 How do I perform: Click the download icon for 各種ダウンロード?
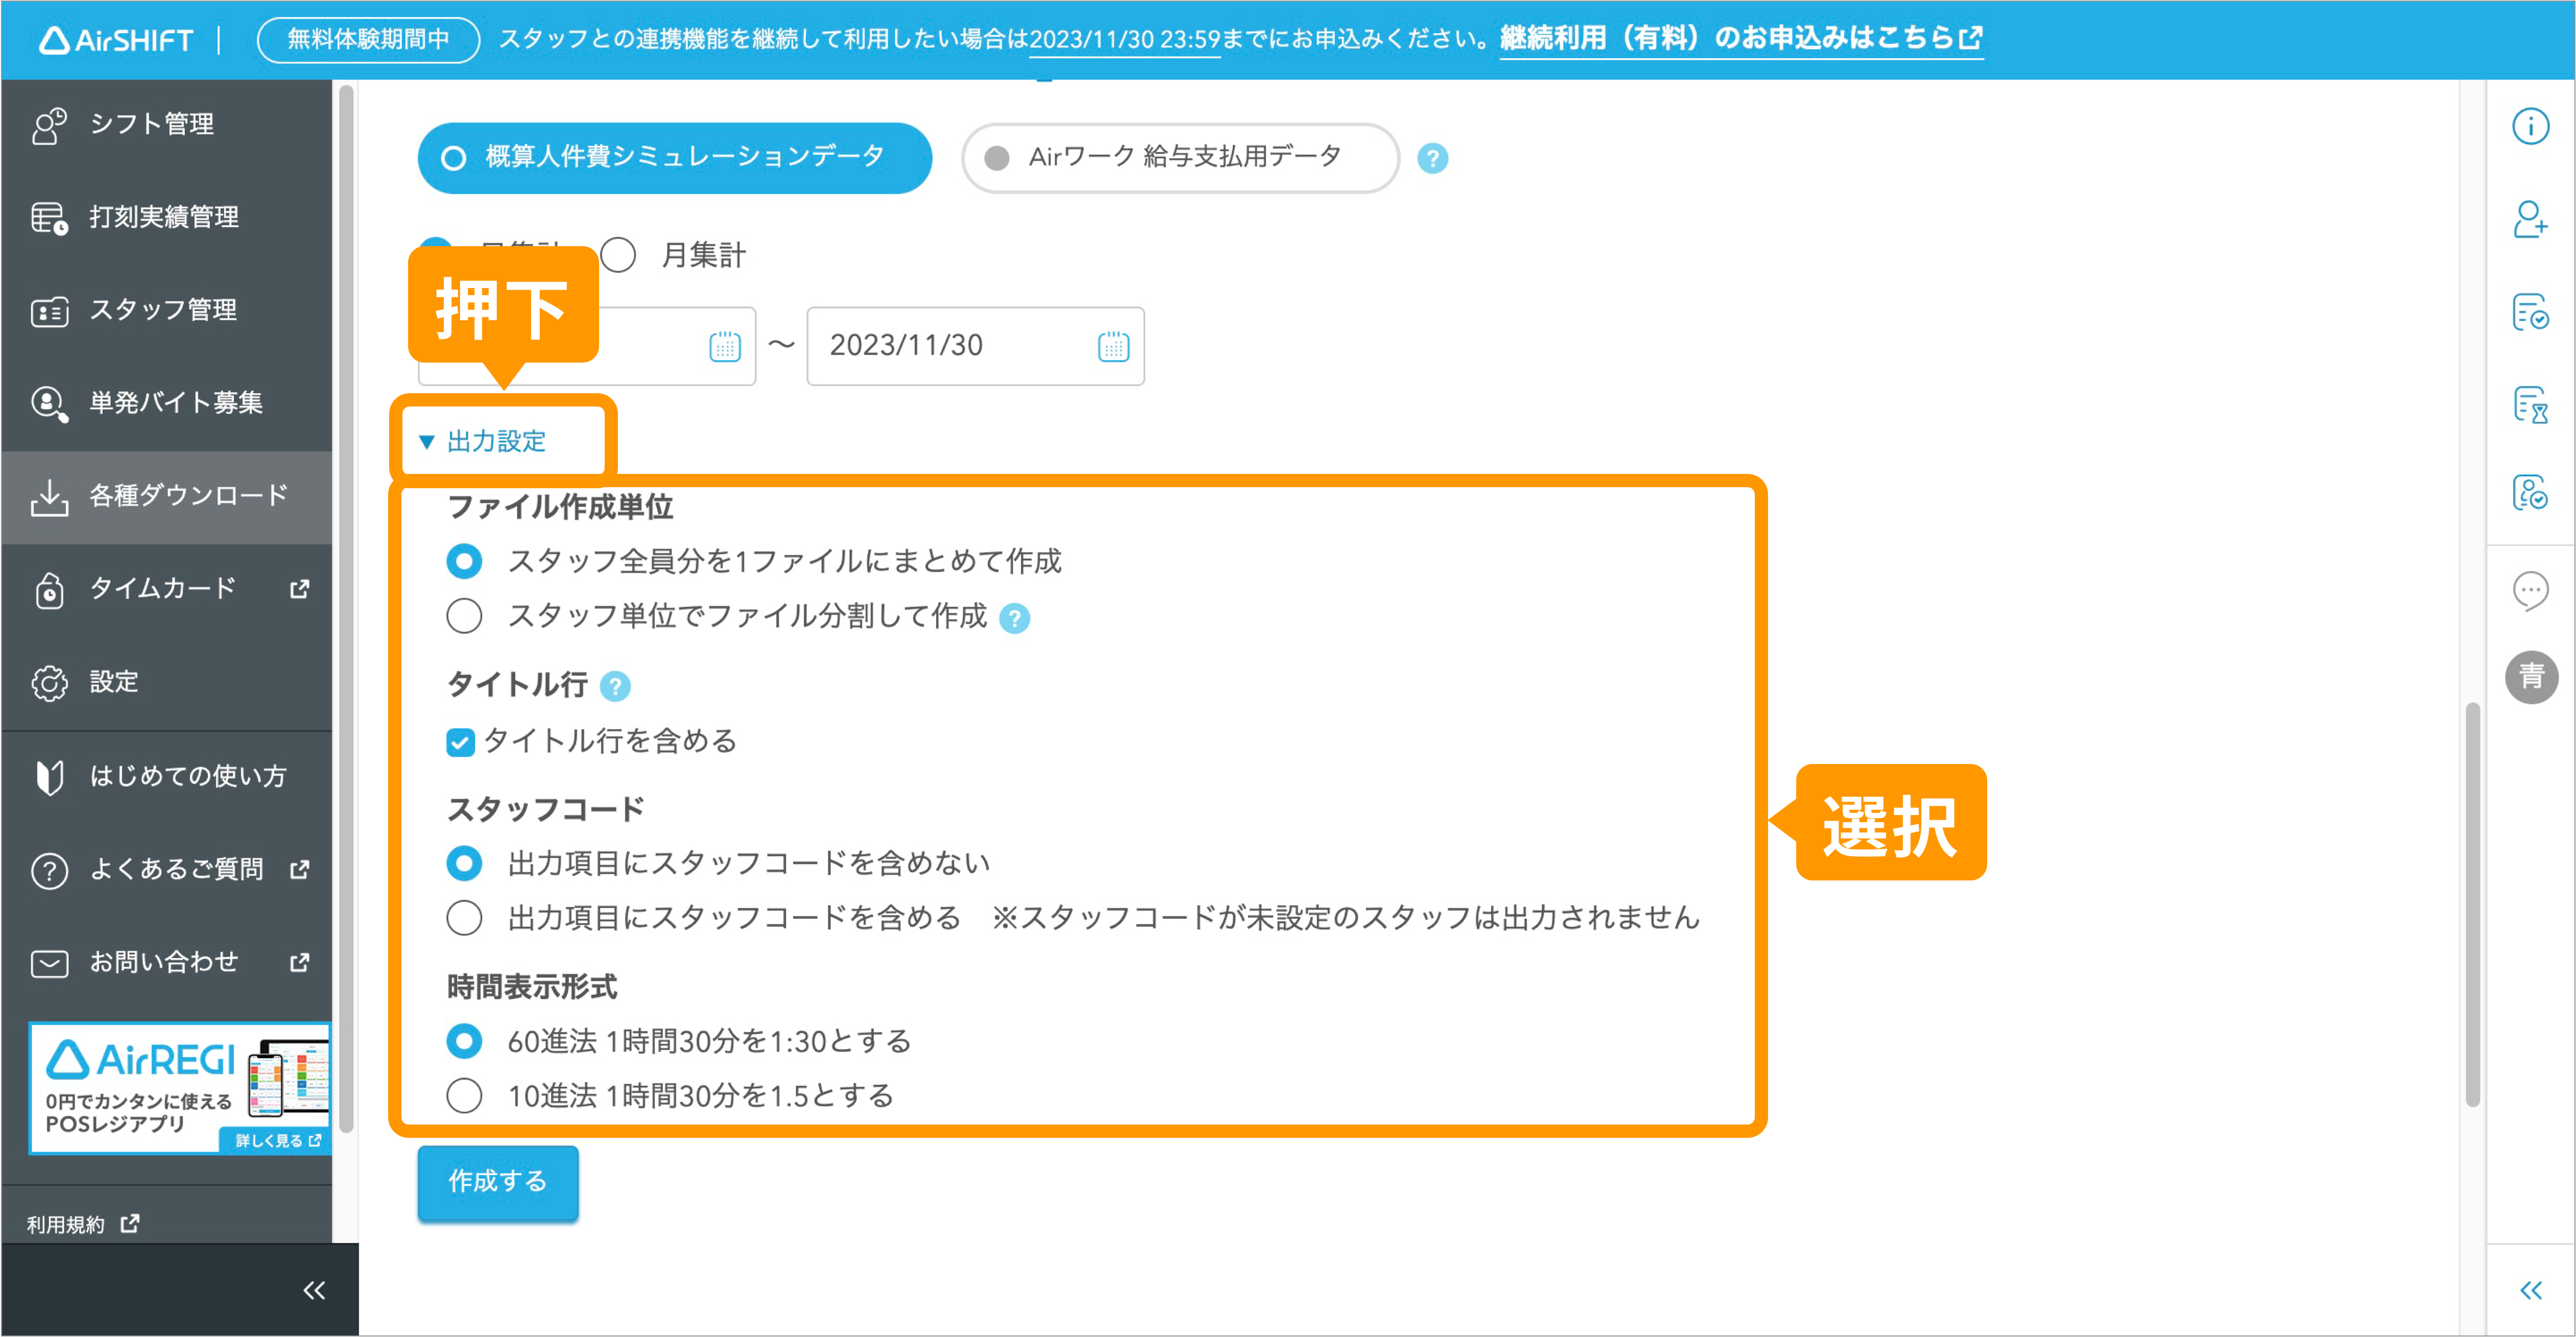(x=48, y=497)
